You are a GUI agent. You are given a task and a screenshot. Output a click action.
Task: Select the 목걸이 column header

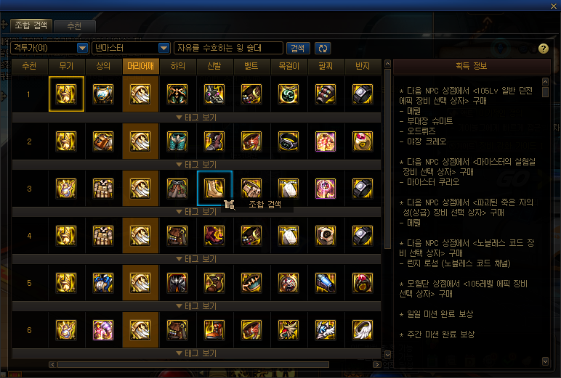pyautogui.click(x=288, y=67)
